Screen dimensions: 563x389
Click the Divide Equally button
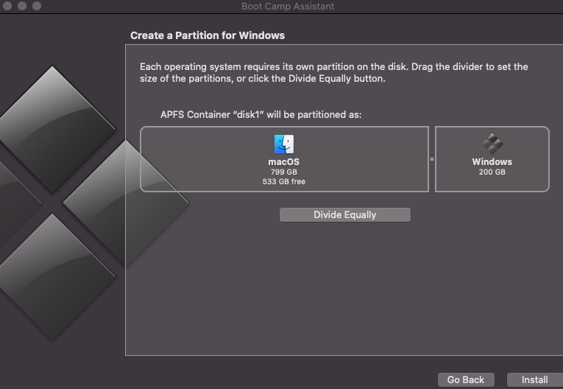344,214
